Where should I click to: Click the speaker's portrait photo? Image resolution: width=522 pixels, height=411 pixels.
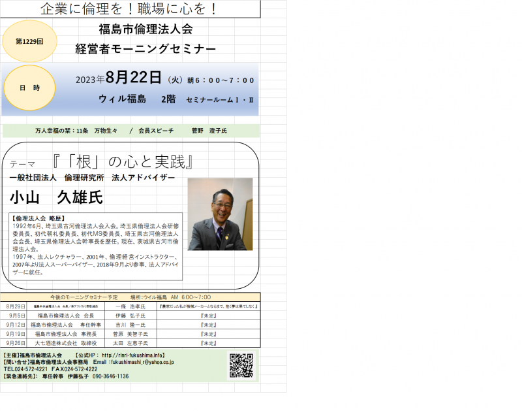pyautogui.click(x=220, y=214)
